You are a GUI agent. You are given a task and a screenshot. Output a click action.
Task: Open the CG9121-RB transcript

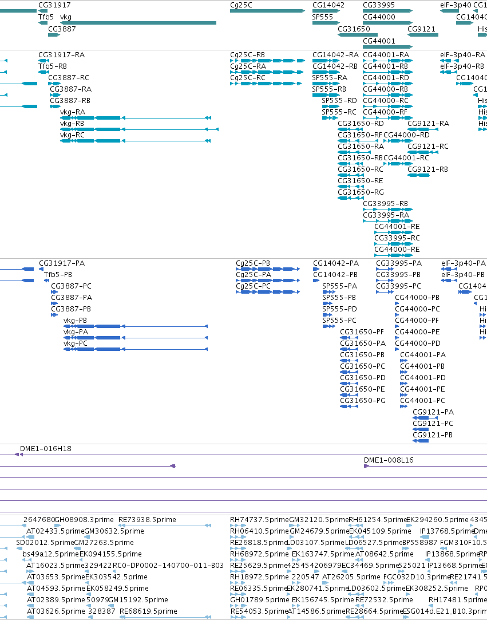click(418, 175)
